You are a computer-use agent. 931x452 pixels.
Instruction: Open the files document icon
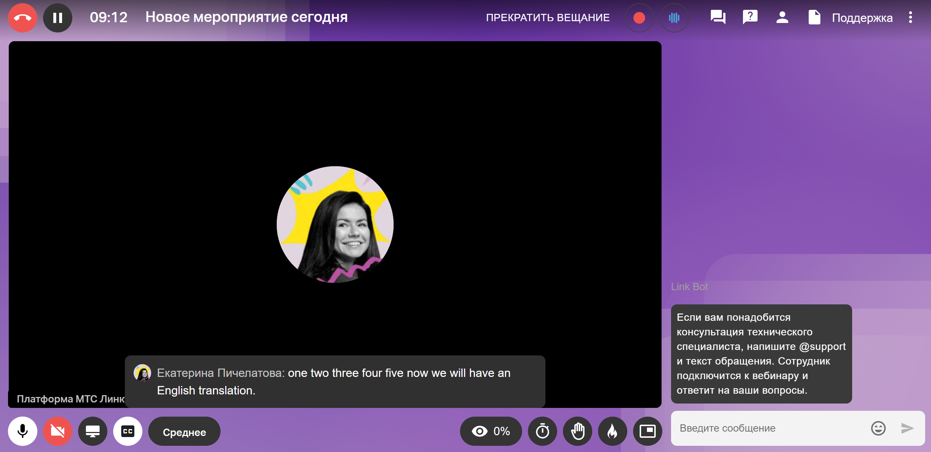(814, 17)
